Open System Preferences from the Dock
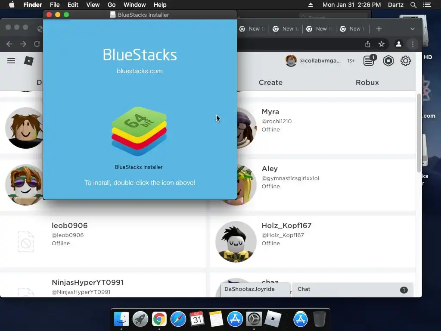441x331 pixels. coord(254,319)
